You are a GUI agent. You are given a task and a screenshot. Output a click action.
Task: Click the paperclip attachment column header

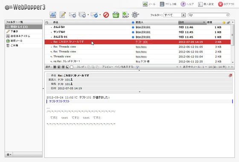228,23
